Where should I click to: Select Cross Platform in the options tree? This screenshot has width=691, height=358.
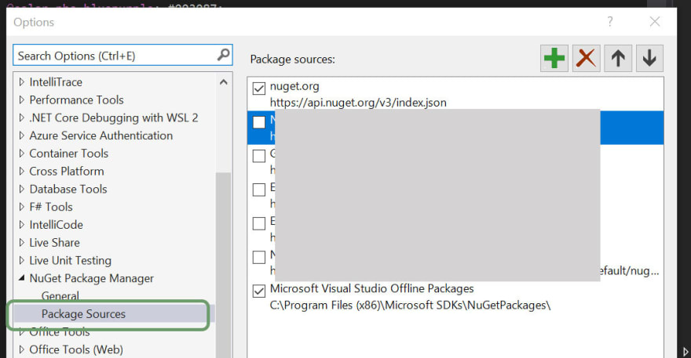pos(67,172)
